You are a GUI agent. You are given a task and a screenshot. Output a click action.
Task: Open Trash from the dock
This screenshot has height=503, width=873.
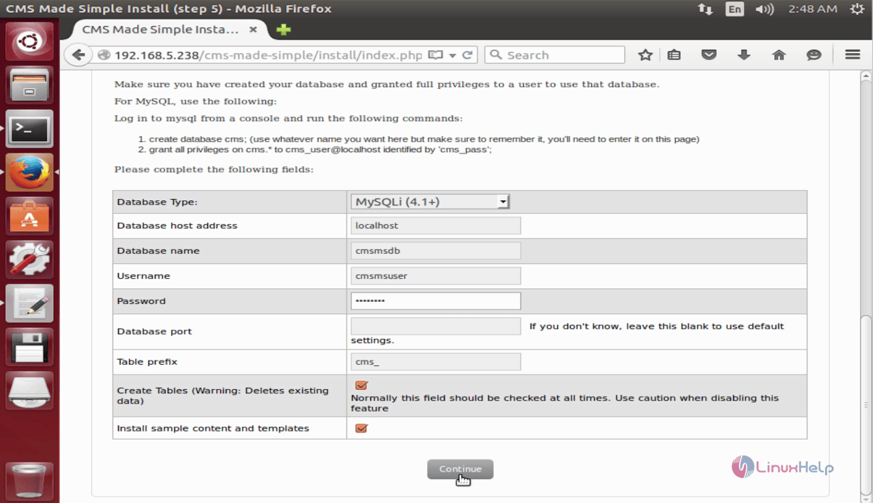(x=29, y=482)
